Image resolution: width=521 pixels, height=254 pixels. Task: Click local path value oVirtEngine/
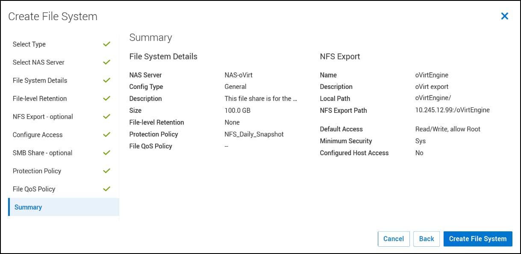point(433,98)
